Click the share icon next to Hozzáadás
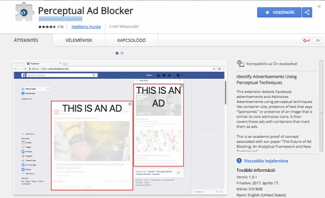 point(307,12)
